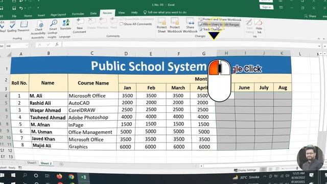
Task: Open the Windows Start menu
Action: click(x=13, y=175)
